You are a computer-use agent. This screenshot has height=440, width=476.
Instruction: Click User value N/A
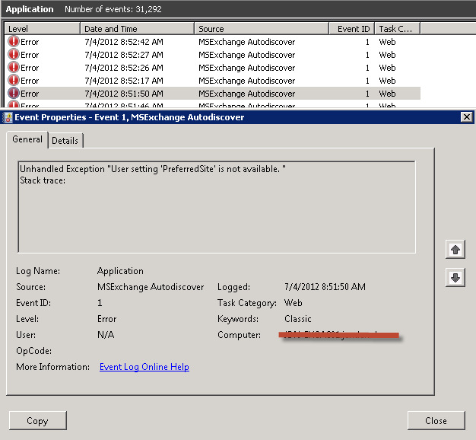(x=106, y=335)
